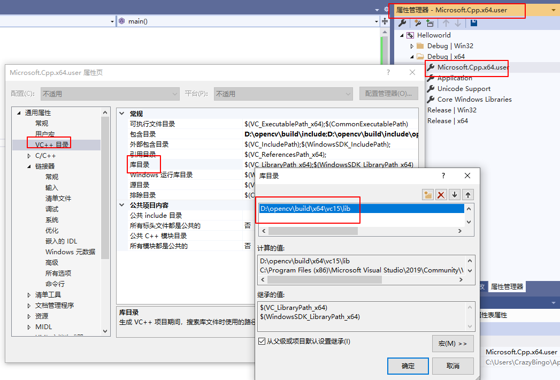The image size is (560, 380).
Task: Select the Add New Project Property Sheet icon
Action: (418, 23)
